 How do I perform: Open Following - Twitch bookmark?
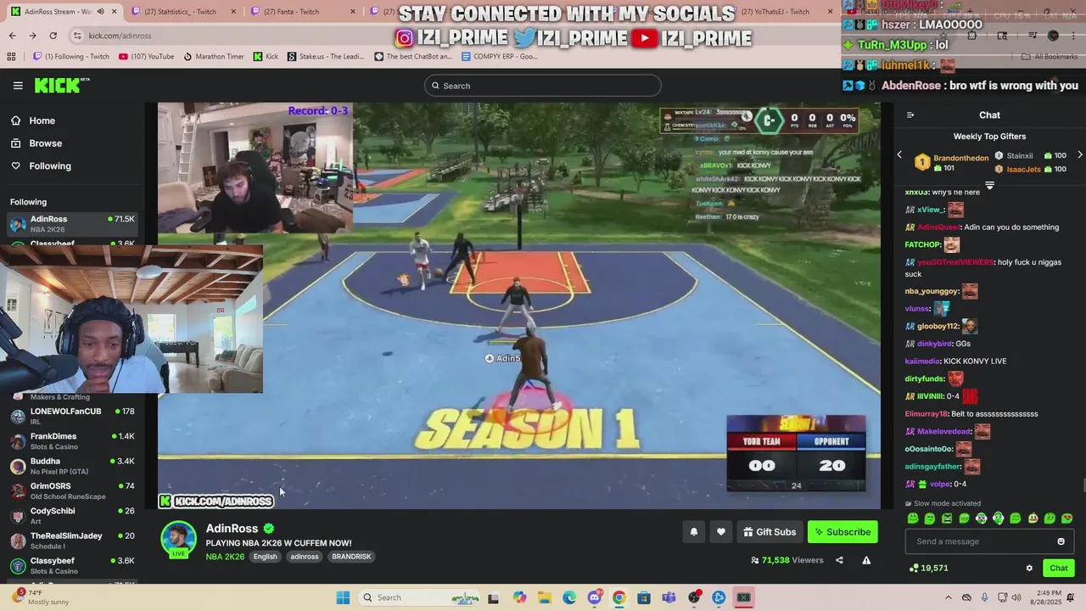70,57
